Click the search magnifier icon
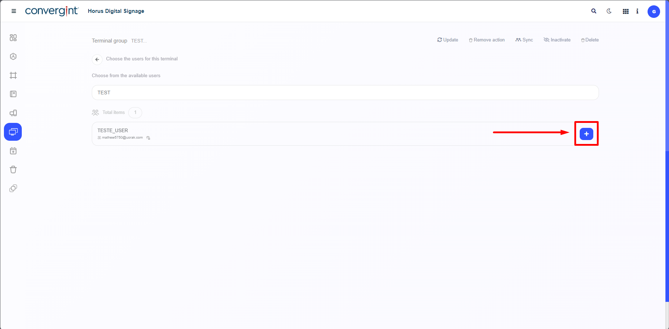 pos(594,11)
